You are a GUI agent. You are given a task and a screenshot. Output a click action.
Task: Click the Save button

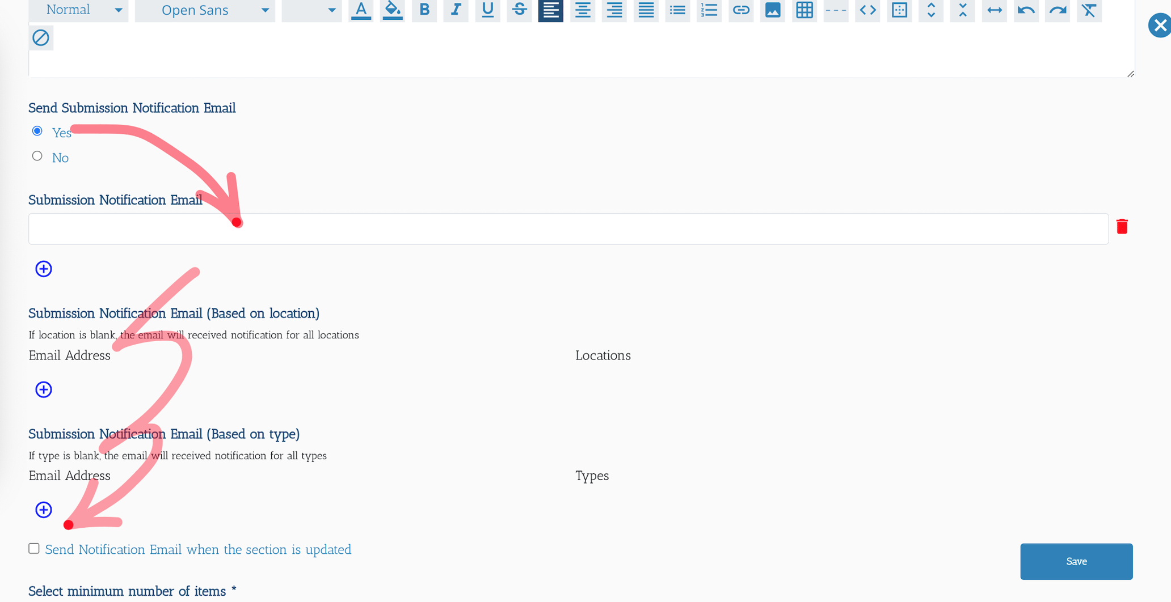tap(1076, 561)
